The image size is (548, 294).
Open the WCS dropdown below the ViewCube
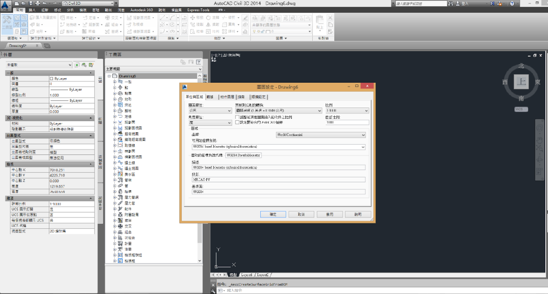pos(521,109)
